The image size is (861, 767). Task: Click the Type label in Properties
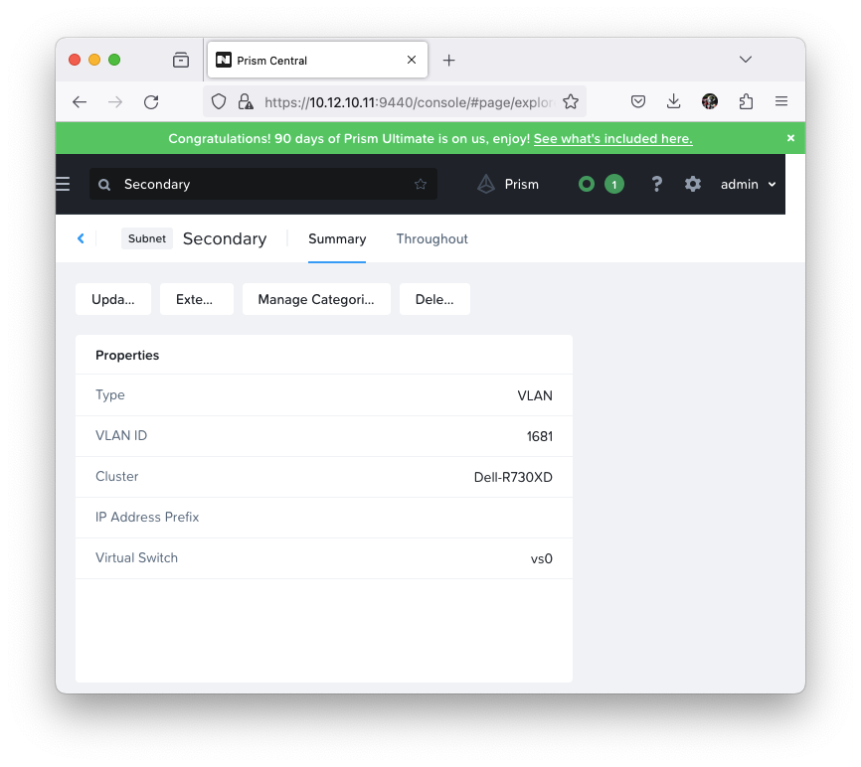(109, 395)
